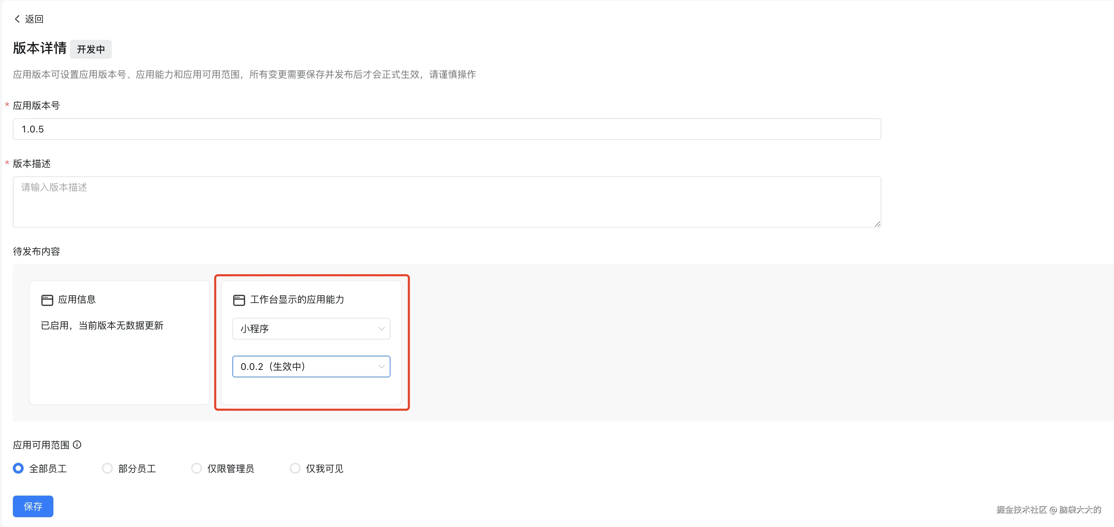Click the back arrow icon
Screen dimensions: 1114x527
(17, 19)
